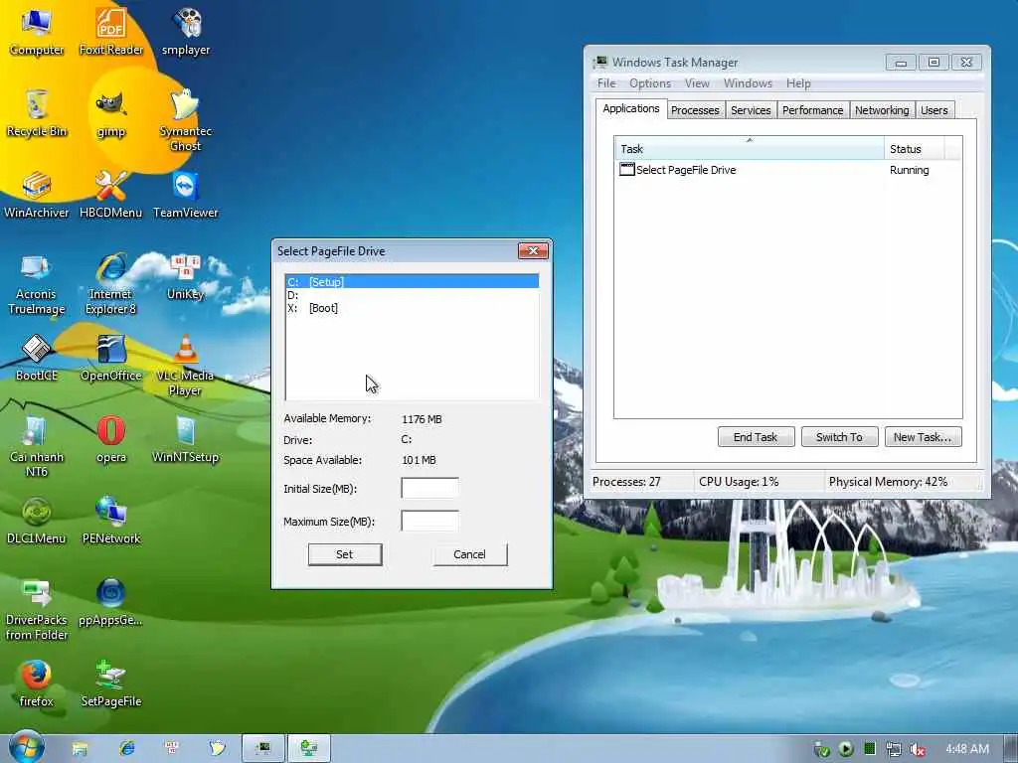Click the End Task button
This screenshot has height=763, width=1018.
[x=756, y=437]
